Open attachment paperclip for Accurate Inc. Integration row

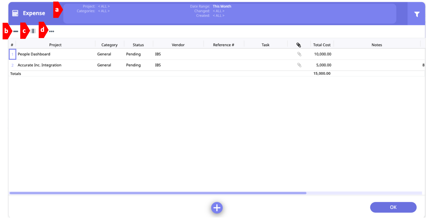click(x=299, y=65)
